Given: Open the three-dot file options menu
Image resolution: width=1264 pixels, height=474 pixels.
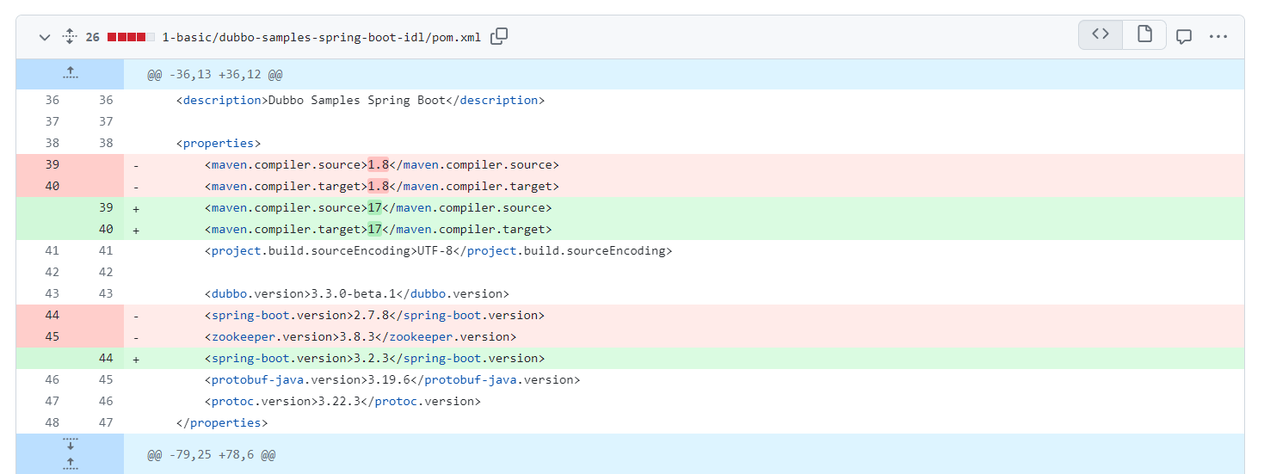Looking at the screenshot, I should (1218, 37).
